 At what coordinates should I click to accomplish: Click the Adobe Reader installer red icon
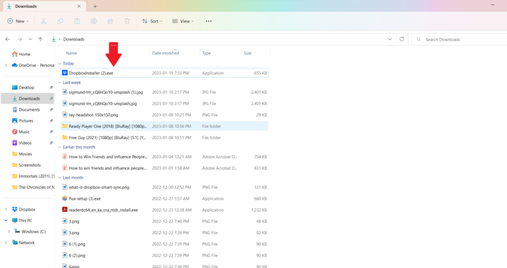click(65, 210)
